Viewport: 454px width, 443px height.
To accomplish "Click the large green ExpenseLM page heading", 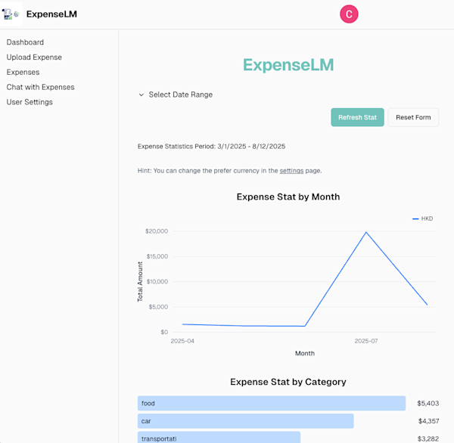I will coord(288,65).
